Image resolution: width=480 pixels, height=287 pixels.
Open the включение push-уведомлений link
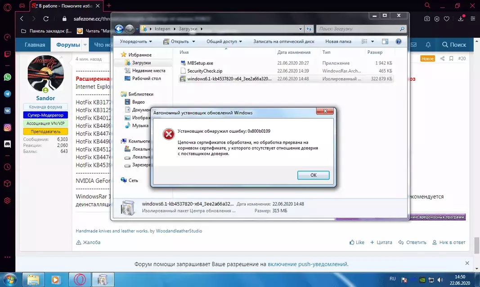(307, 264)
